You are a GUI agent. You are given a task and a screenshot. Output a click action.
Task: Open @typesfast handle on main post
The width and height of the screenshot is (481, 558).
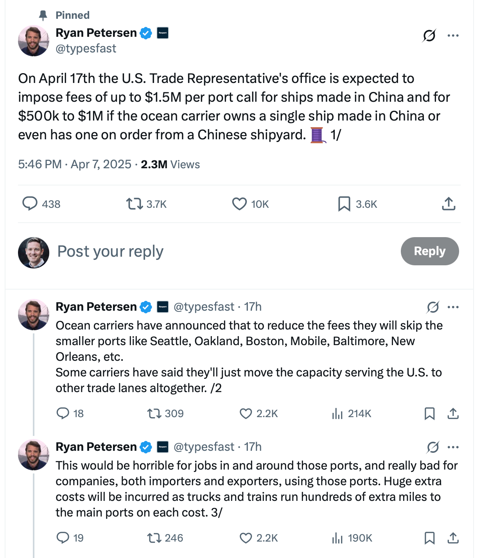click(86, 49)
